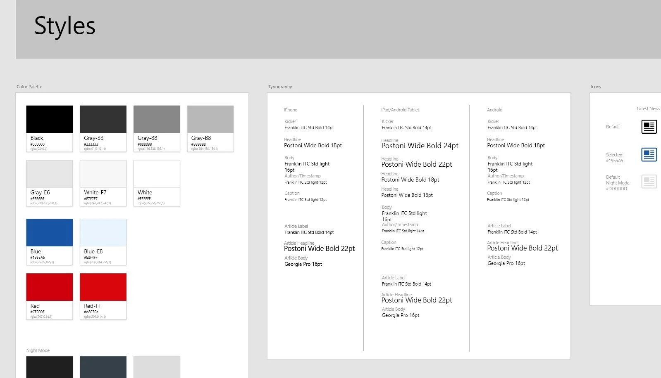Pick the Blue-E8 color swatch
This screenshot has width=661, height=378.
tap(103, 242)
